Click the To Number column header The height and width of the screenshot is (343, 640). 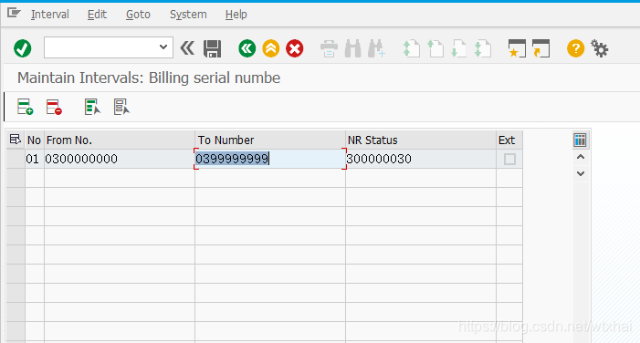[270, 140]
